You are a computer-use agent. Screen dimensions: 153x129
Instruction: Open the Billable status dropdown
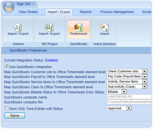pos(116,92)
